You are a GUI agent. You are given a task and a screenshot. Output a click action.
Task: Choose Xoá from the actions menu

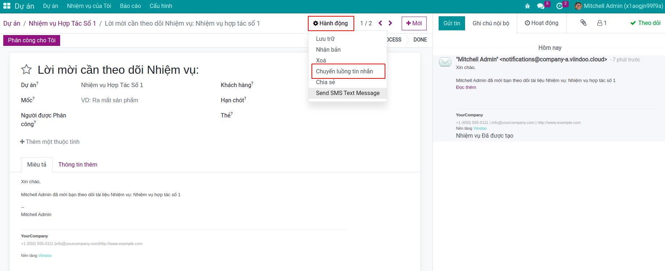coord(348,60)
